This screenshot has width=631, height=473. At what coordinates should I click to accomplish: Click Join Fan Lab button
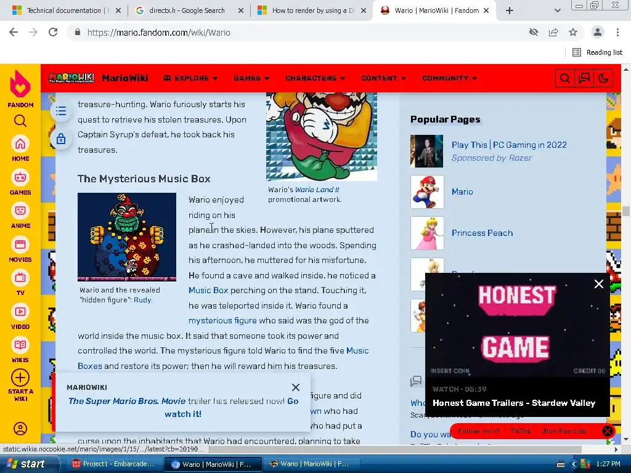(564, 431)
